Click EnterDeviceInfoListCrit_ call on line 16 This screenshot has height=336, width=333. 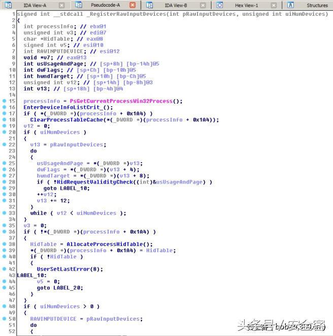(68, 107)
